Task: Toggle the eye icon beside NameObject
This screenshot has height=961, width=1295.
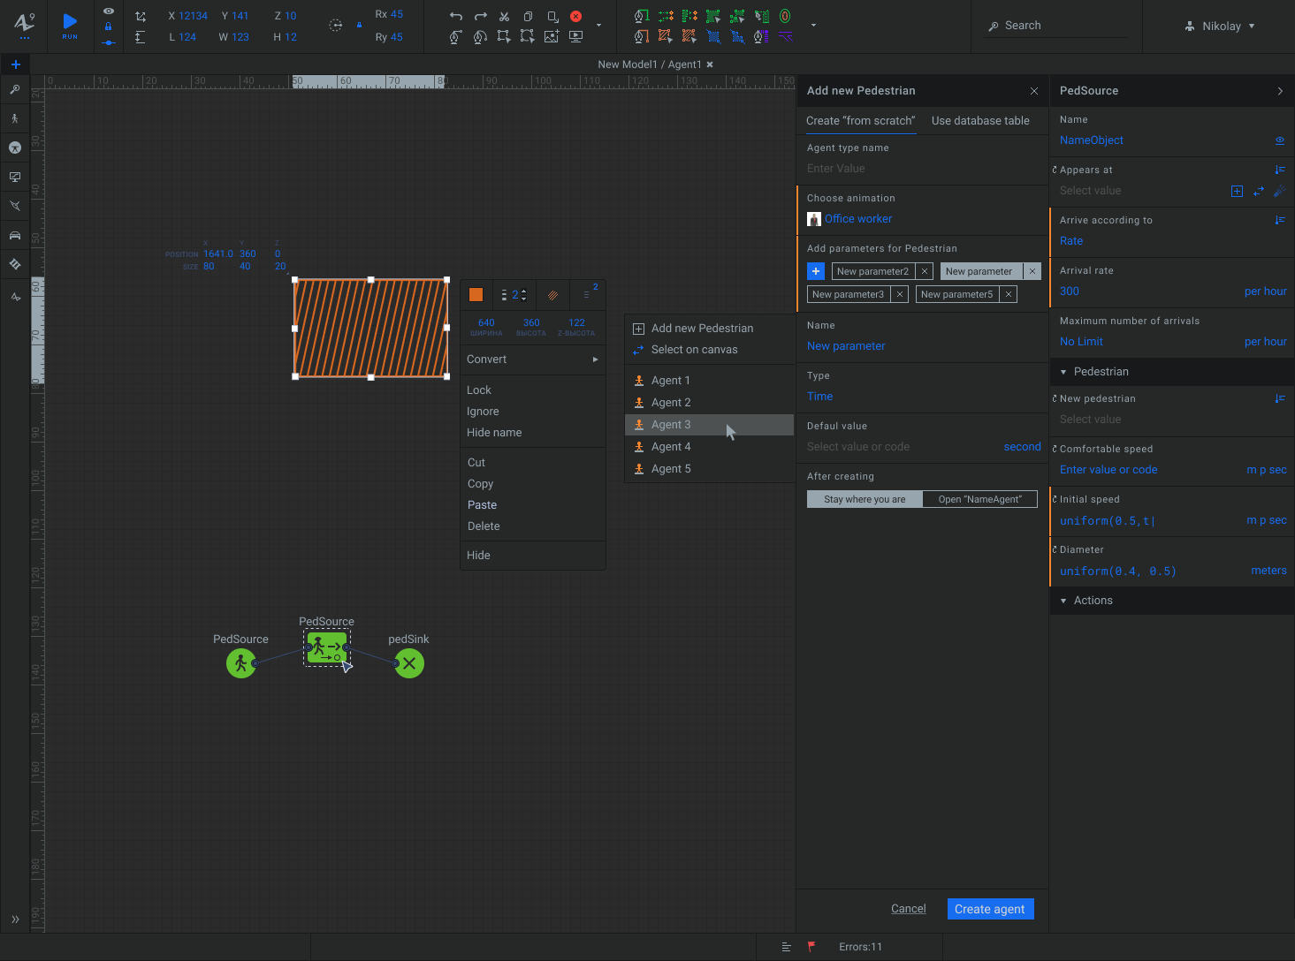Action: click(1279, 140)
